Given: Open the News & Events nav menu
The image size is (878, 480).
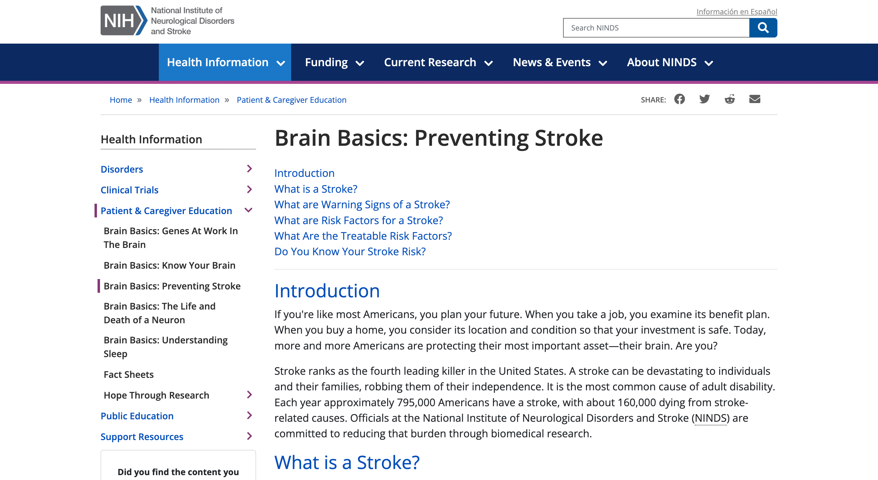Looking at the screenshot, I should point(560,63).
